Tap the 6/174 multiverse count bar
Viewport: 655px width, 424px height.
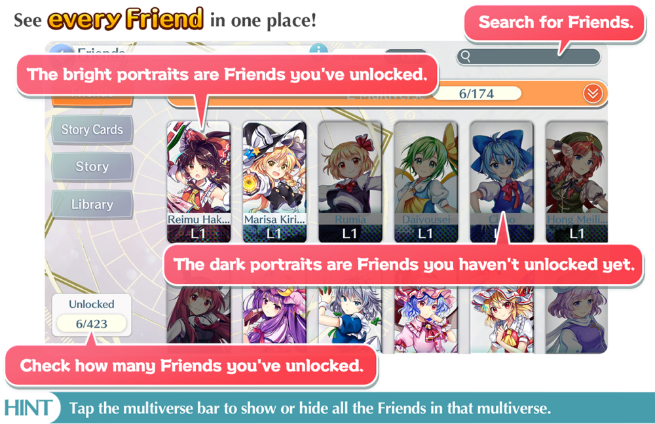[477, 94]
